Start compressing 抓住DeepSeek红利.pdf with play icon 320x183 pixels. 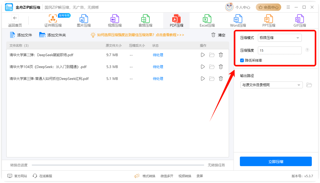(203, 79)
